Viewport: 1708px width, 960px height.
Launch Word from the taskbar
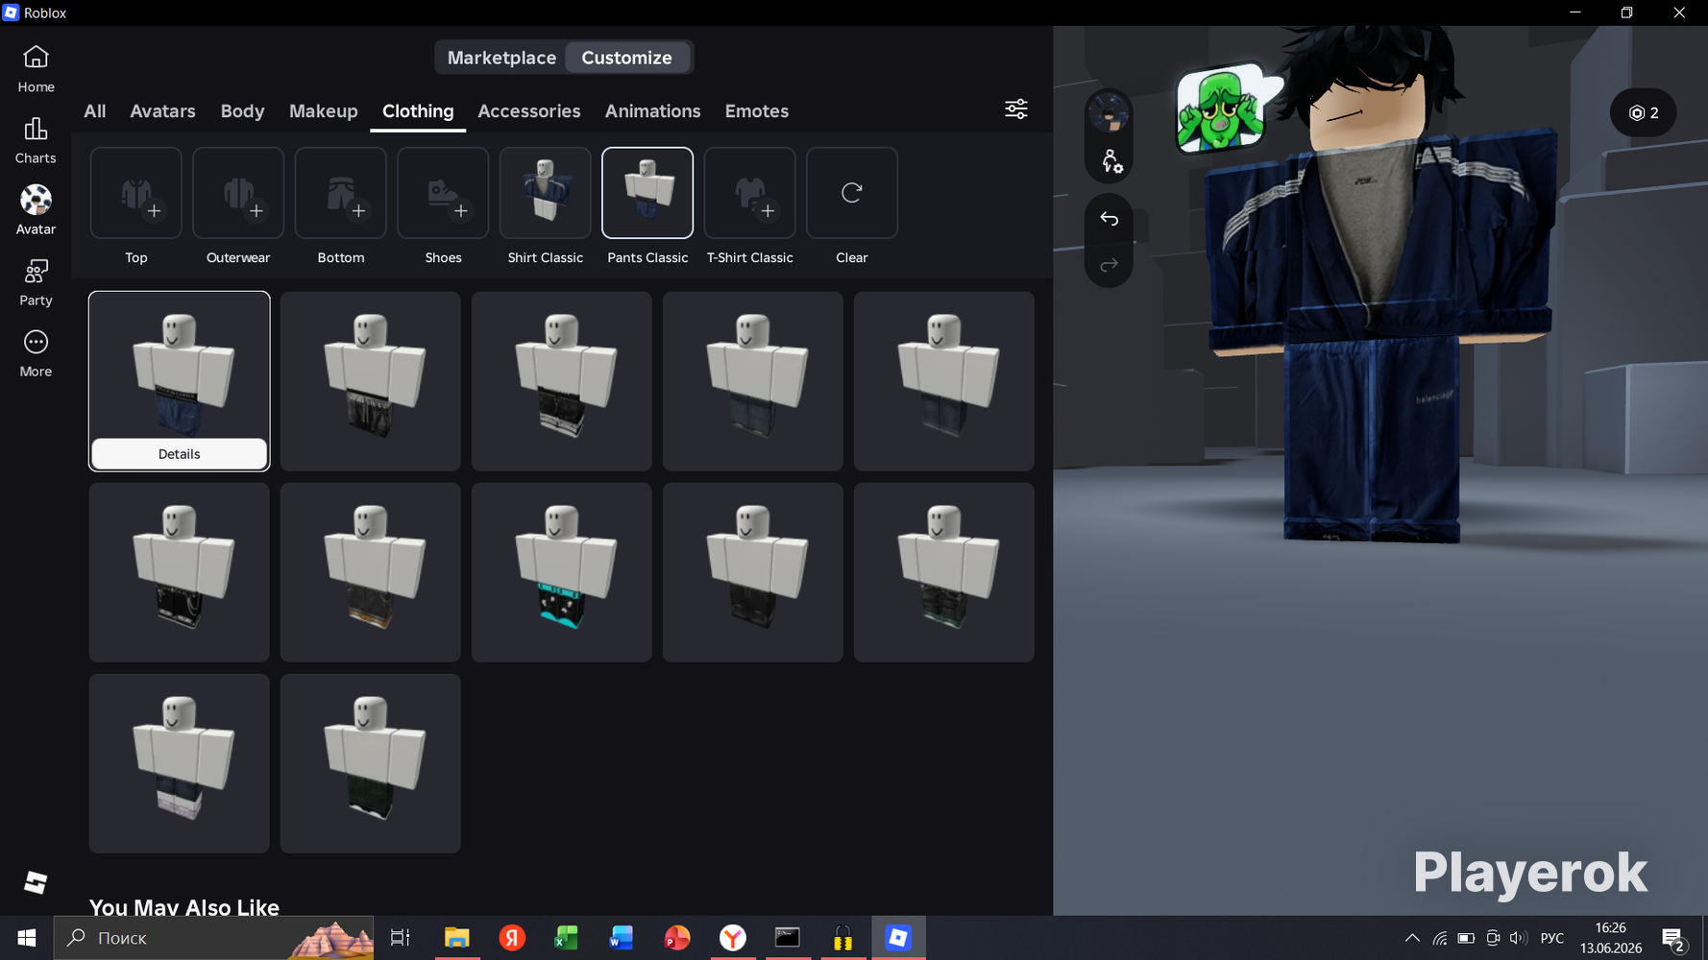(x=622, y=938)
